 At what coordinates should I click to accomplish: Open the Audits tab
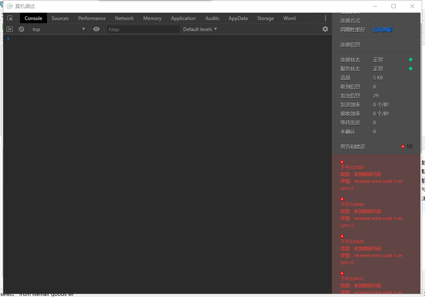click(212, 18)
